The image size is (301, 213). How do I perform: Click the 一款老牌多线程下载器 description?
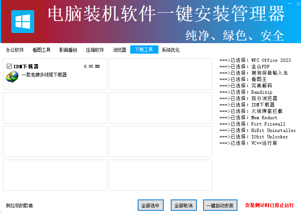pos(44,75)
